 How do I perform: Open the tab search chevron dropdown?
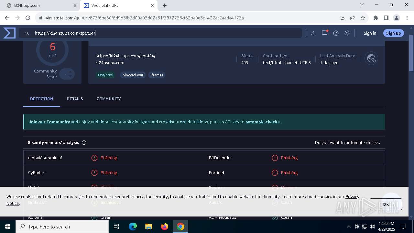click(x=362, y=5)
